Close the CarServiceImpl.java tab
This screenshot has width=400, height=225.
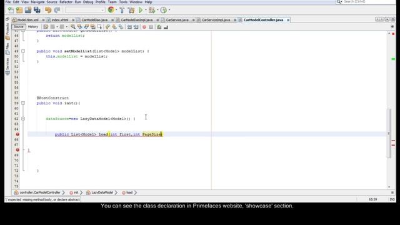tap(235, 20)
